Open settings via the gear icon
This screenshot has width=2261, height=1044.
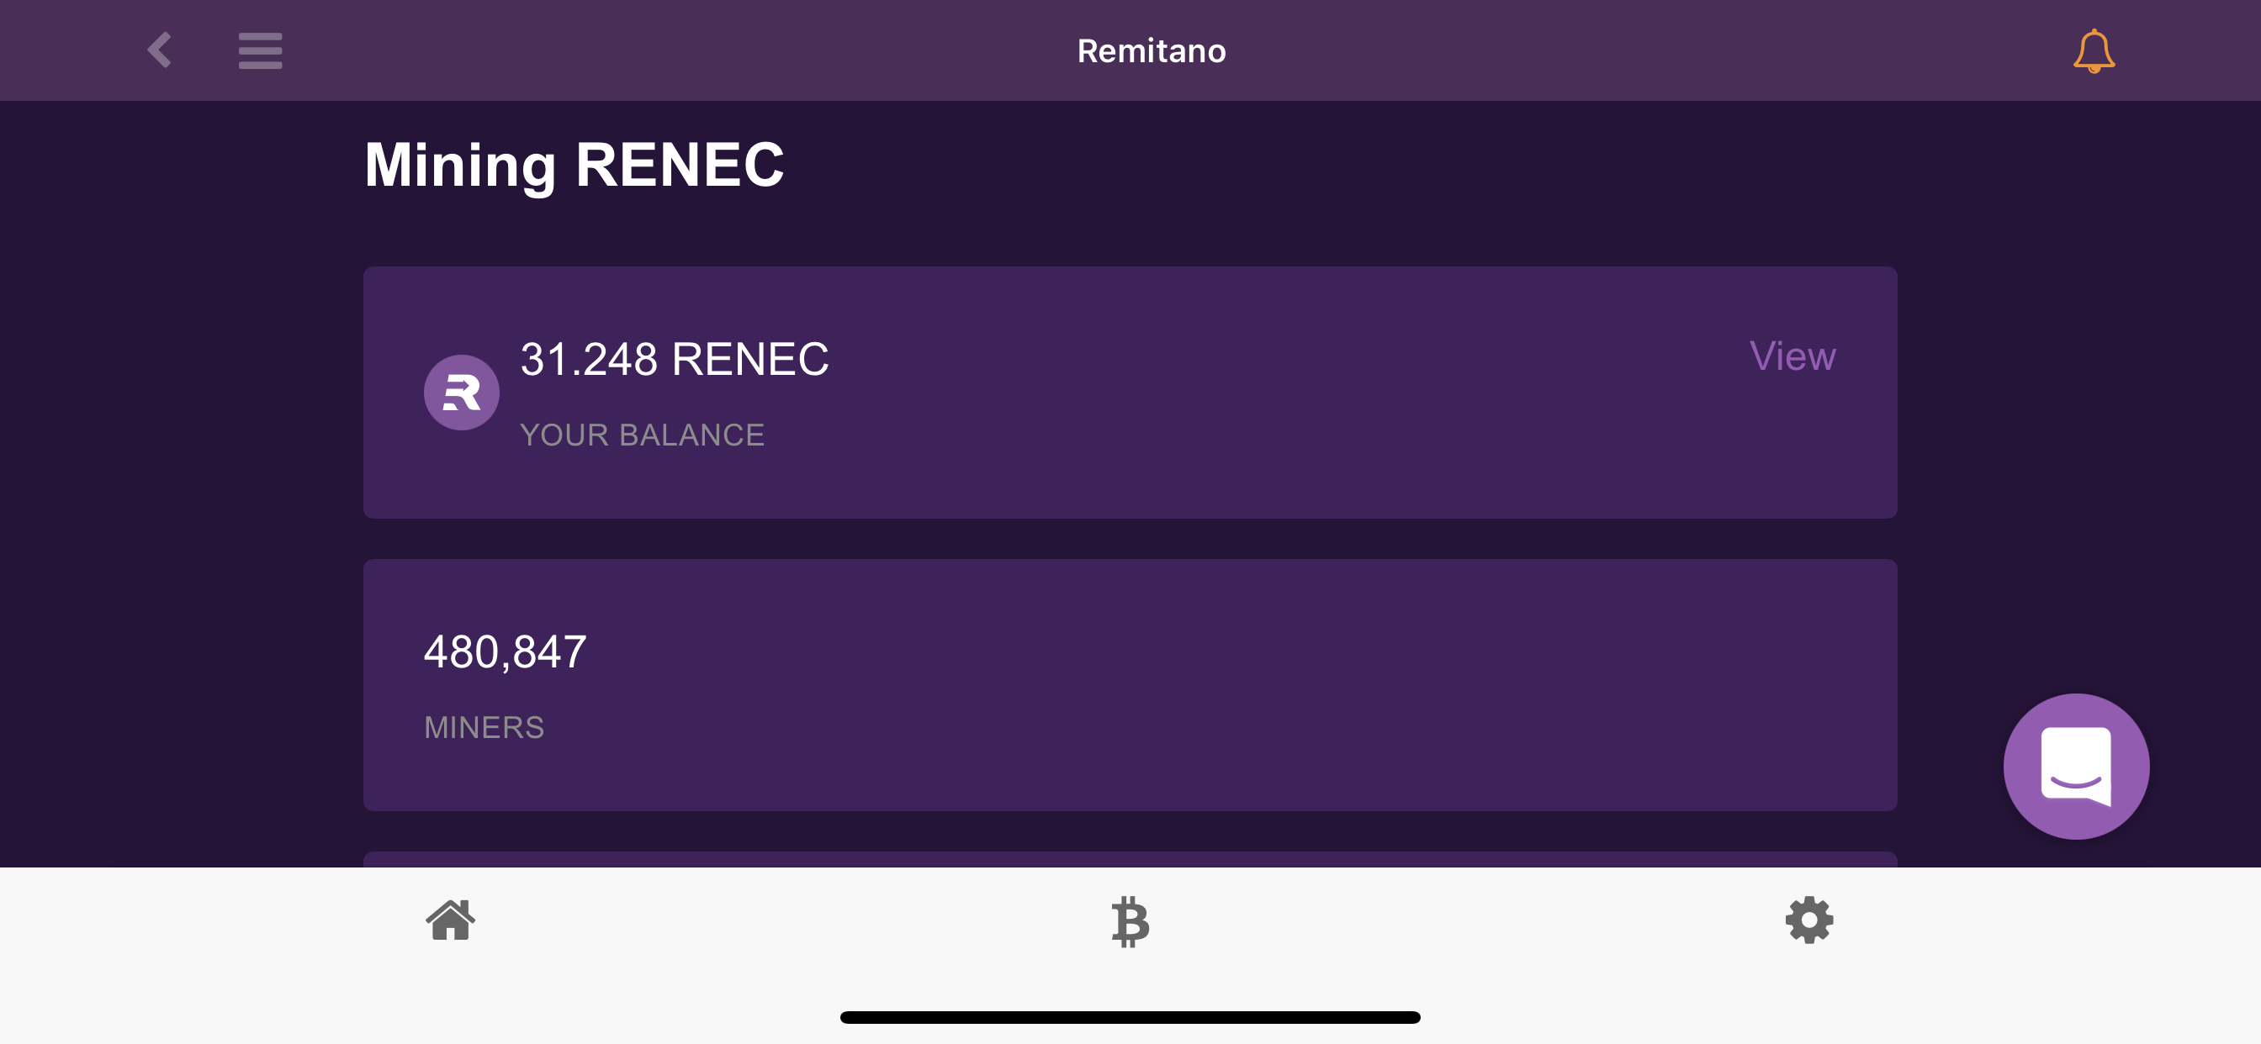pos(1809,920)
